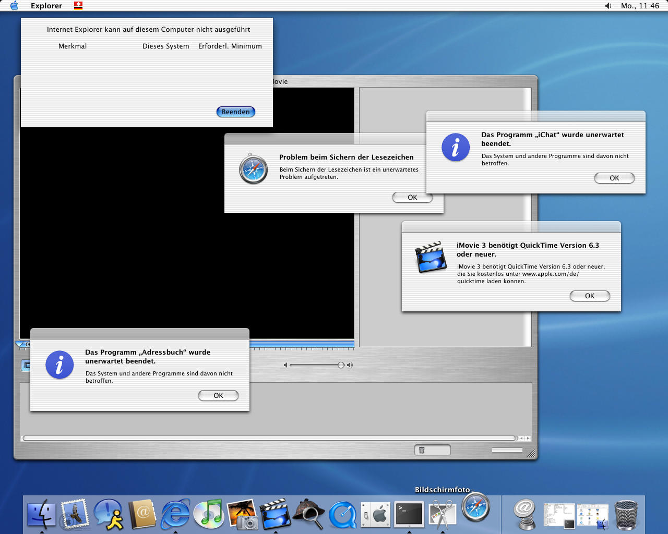
Task: Click iMovie playhead triangle marker
Action: click(20, 344)
